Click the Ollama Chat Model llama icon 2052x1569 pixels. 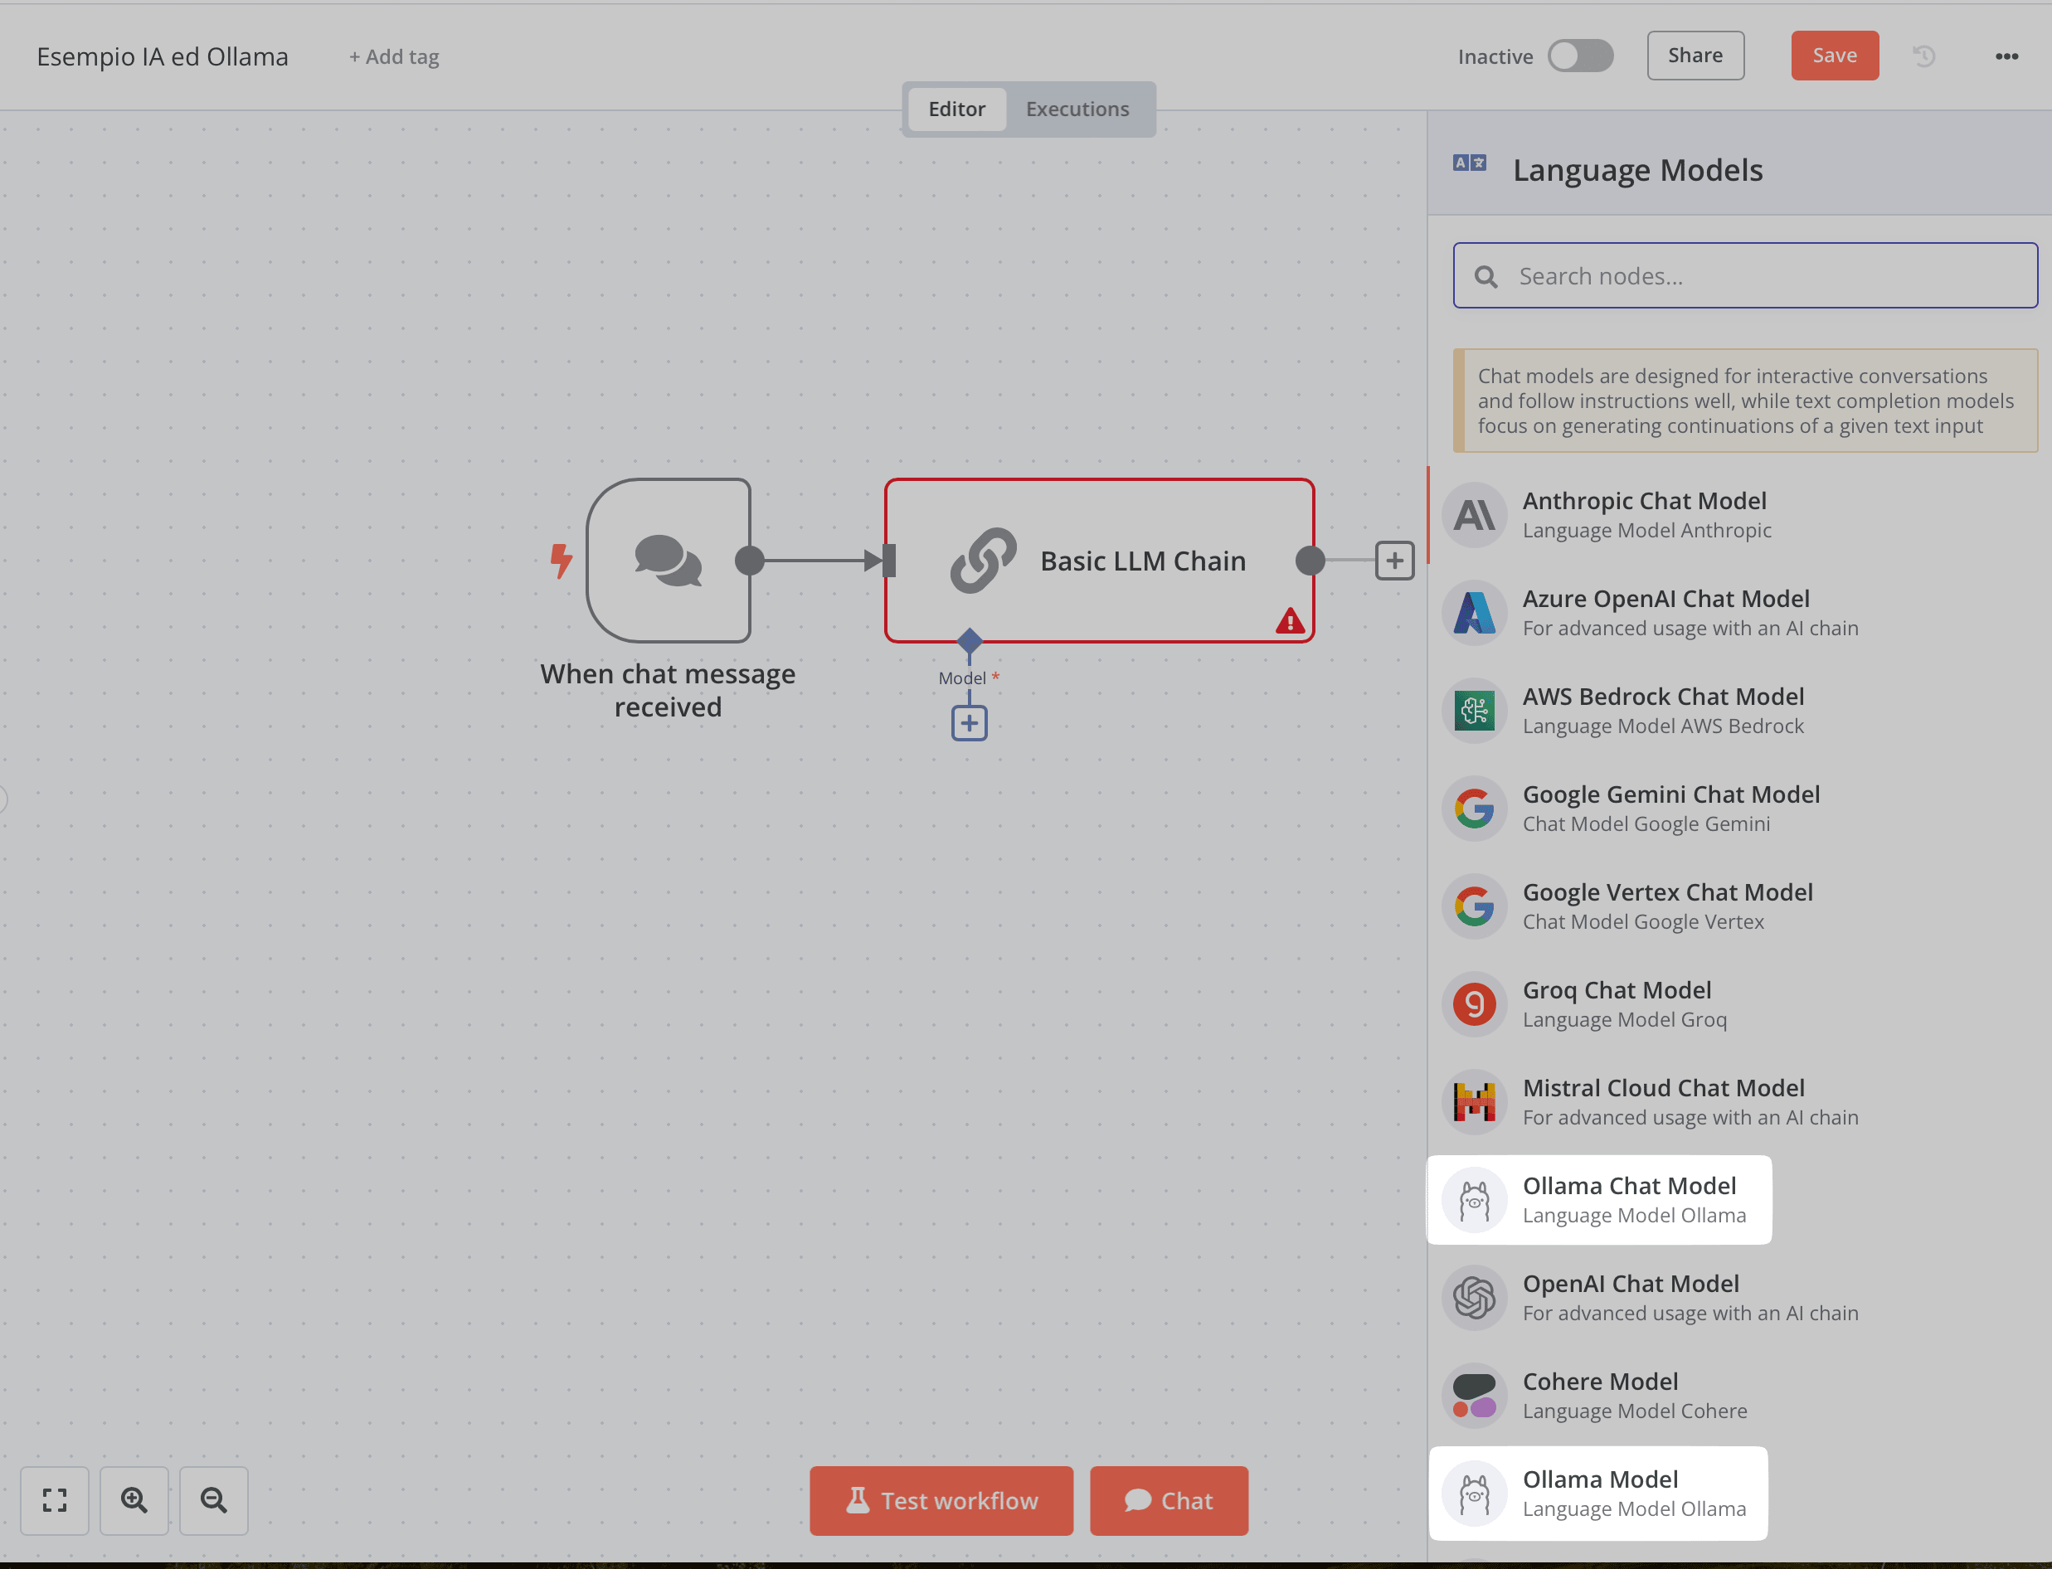pos(1474,1200)
